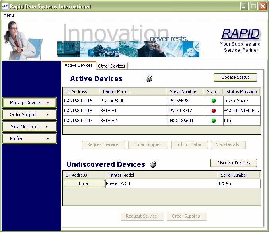Expand the Order Supplies sidebar arrow
The width and height of the screenshot is (269, 232).
[48, 115]
